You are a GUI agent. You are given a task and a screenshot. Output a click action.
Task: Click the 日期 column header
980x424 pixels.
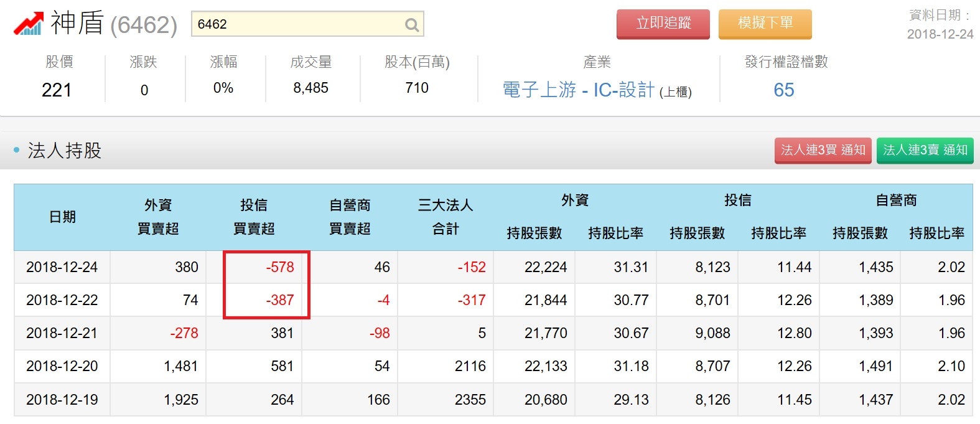pyautogui.click(x=62, y=217)
